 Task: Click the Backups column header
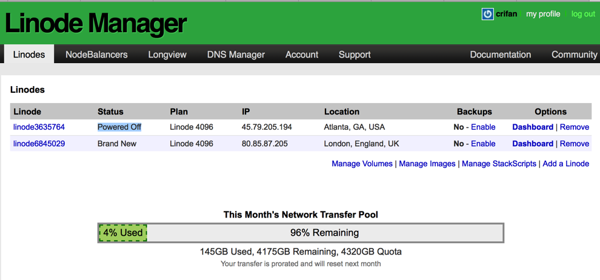coord(475,112)
